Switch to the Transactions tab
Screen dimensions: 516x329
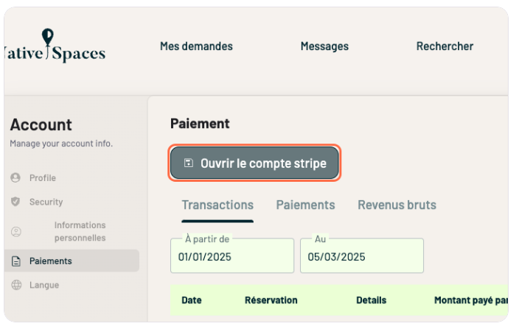[x=217, y=205]
